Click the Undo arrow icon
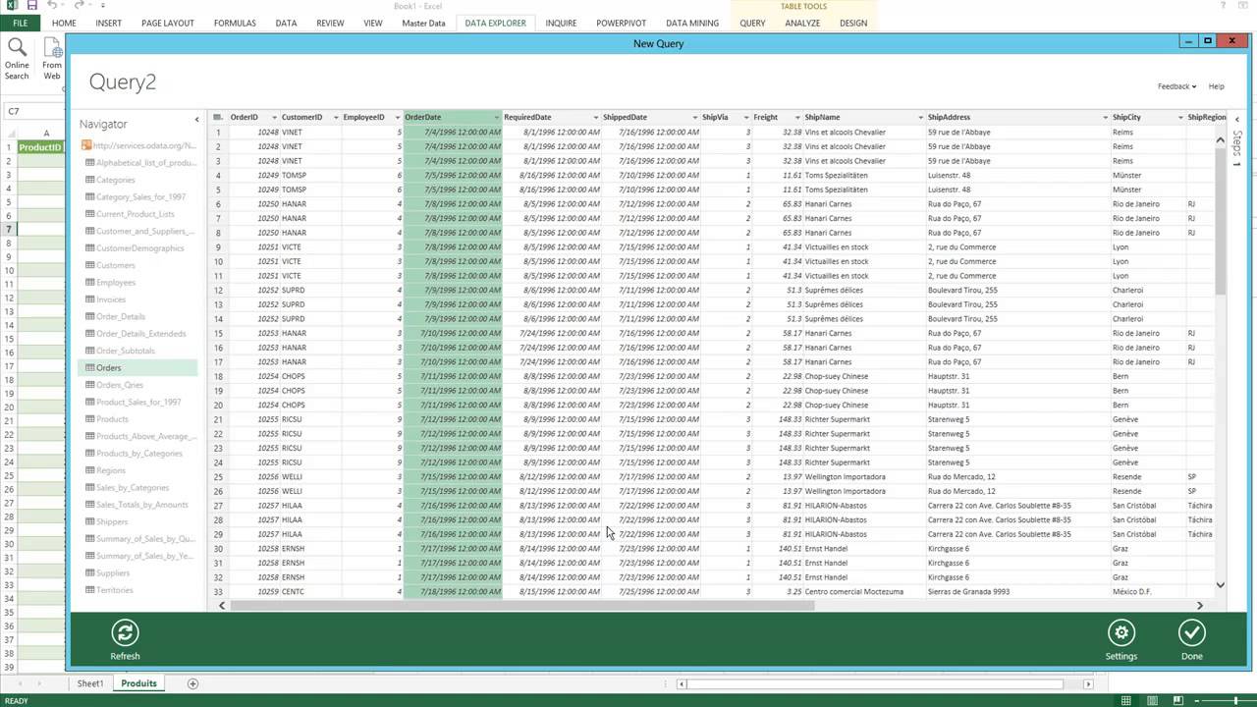 52,6
